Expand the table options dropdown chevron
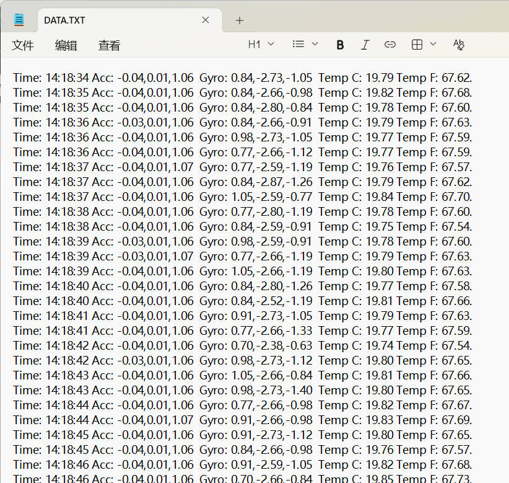Image resolution: width=509 pixels, height=483 pixels. point(433,44)
